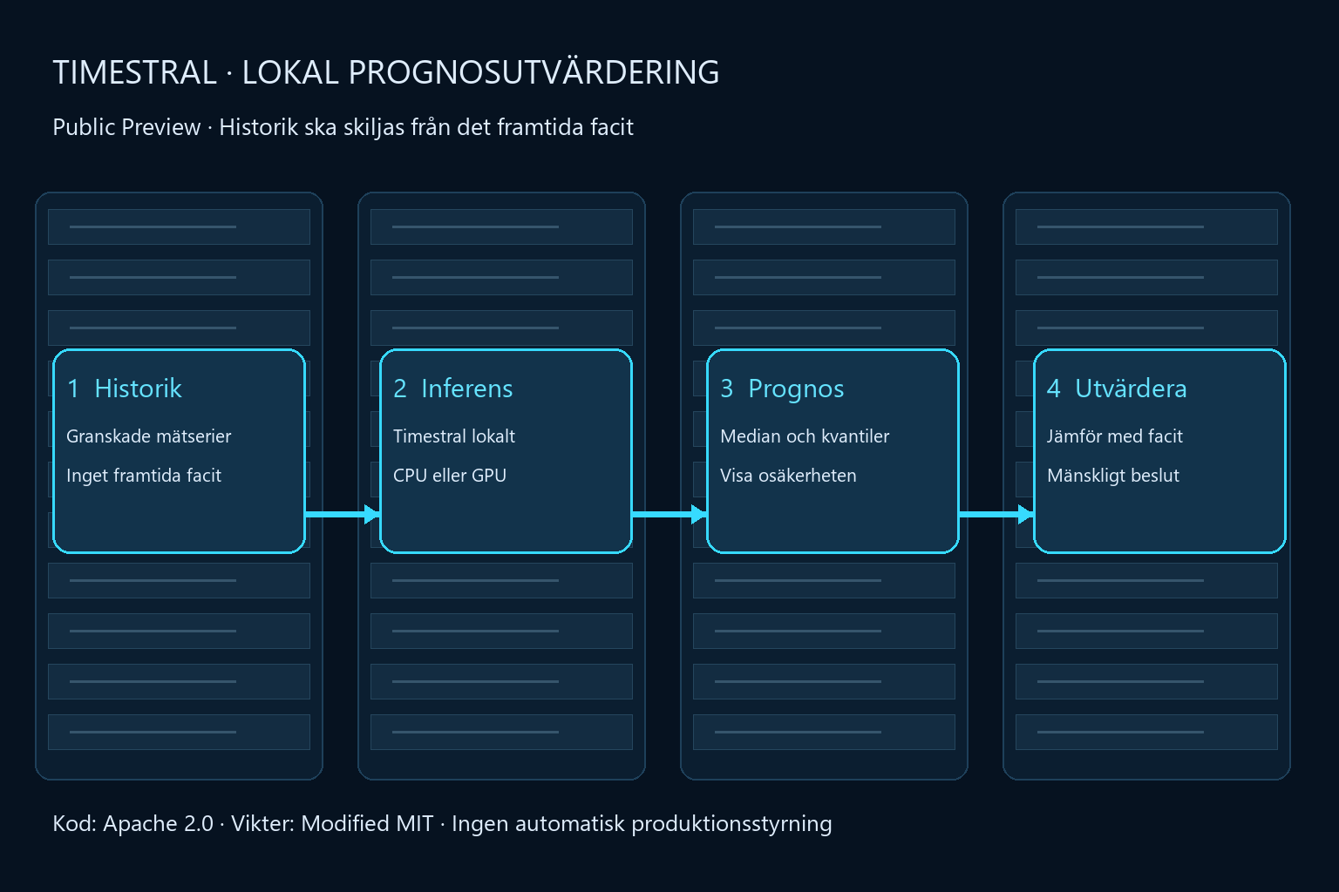Click the "Inget framtida facit" line

[x=144, y=476]
